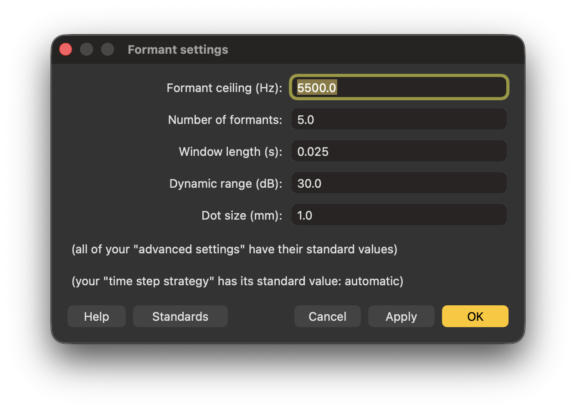Activate the Dot size (mm) input

[x=399, y=215]
